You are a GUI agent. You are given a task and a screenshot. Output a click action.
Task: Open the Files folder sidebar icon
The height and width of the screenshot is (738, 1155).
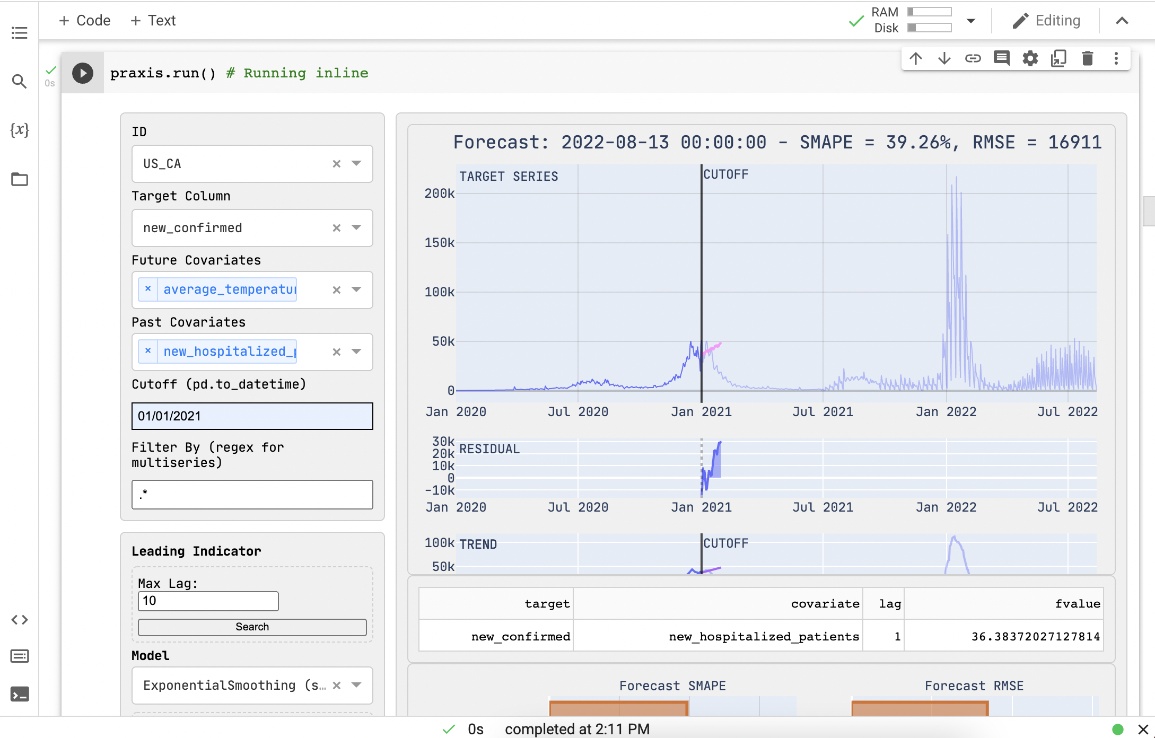[x=20, y=179]
